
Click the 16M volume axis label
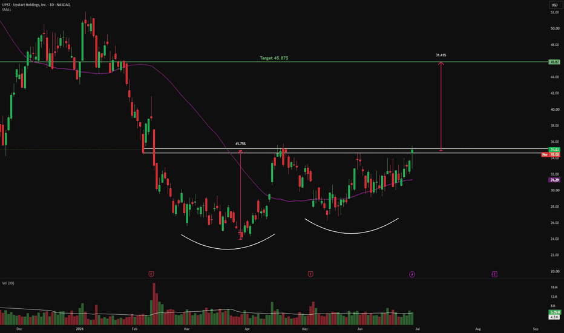(554, 287)
